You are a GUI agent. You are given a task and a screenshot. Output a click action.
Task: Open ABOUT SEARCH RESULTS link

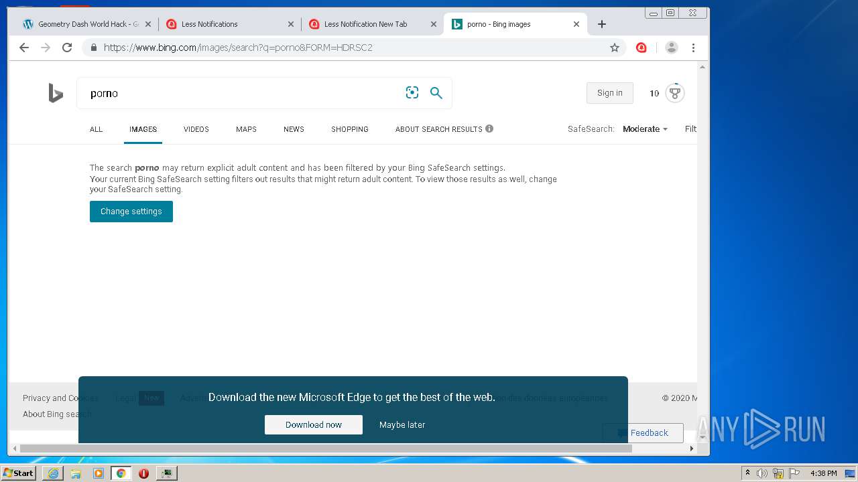[439, 129]
